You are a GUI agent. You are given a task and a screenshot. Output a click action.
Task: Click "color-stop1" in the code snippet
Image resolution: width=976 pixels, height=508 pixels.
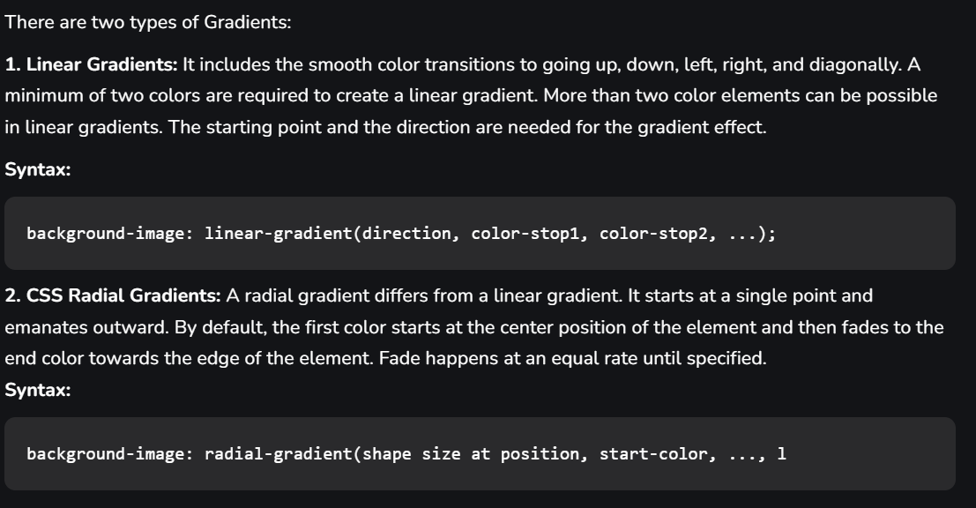click(525, 234)
